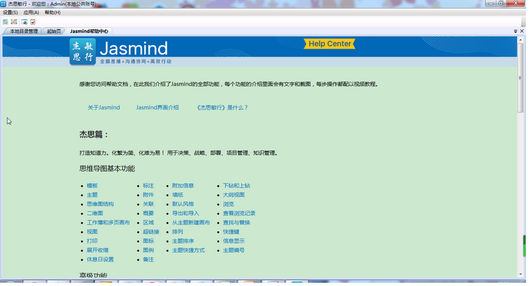Click the picture image icon in the toolbar
This screenshot has width=532, height=286.
click(5, 22)
